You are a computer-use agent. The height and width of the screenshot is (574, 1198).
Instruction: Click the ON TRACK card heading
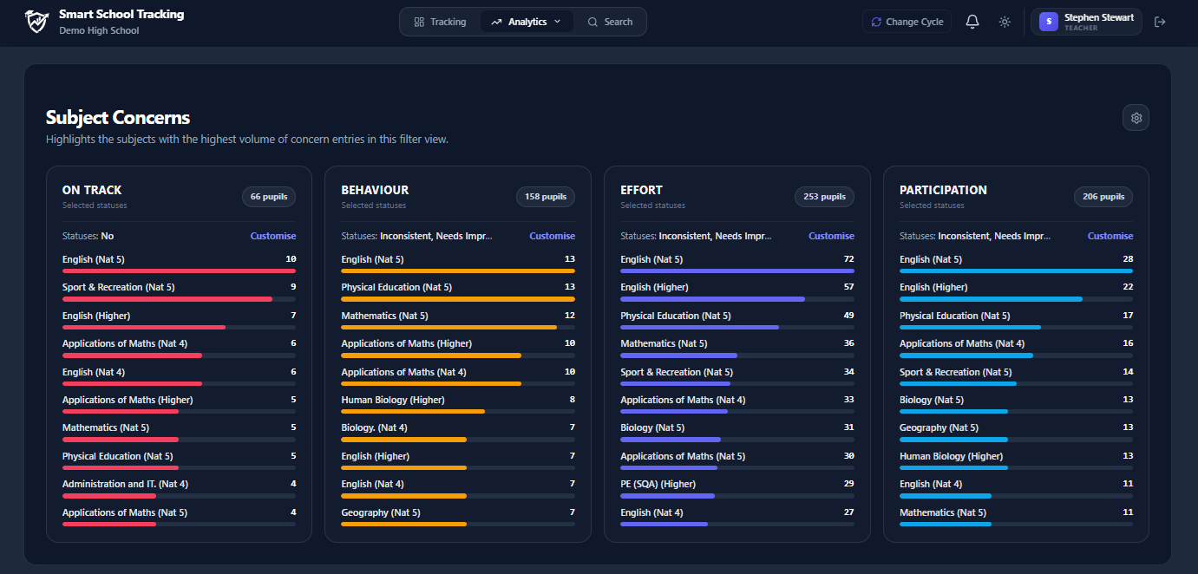coord(92,190)
